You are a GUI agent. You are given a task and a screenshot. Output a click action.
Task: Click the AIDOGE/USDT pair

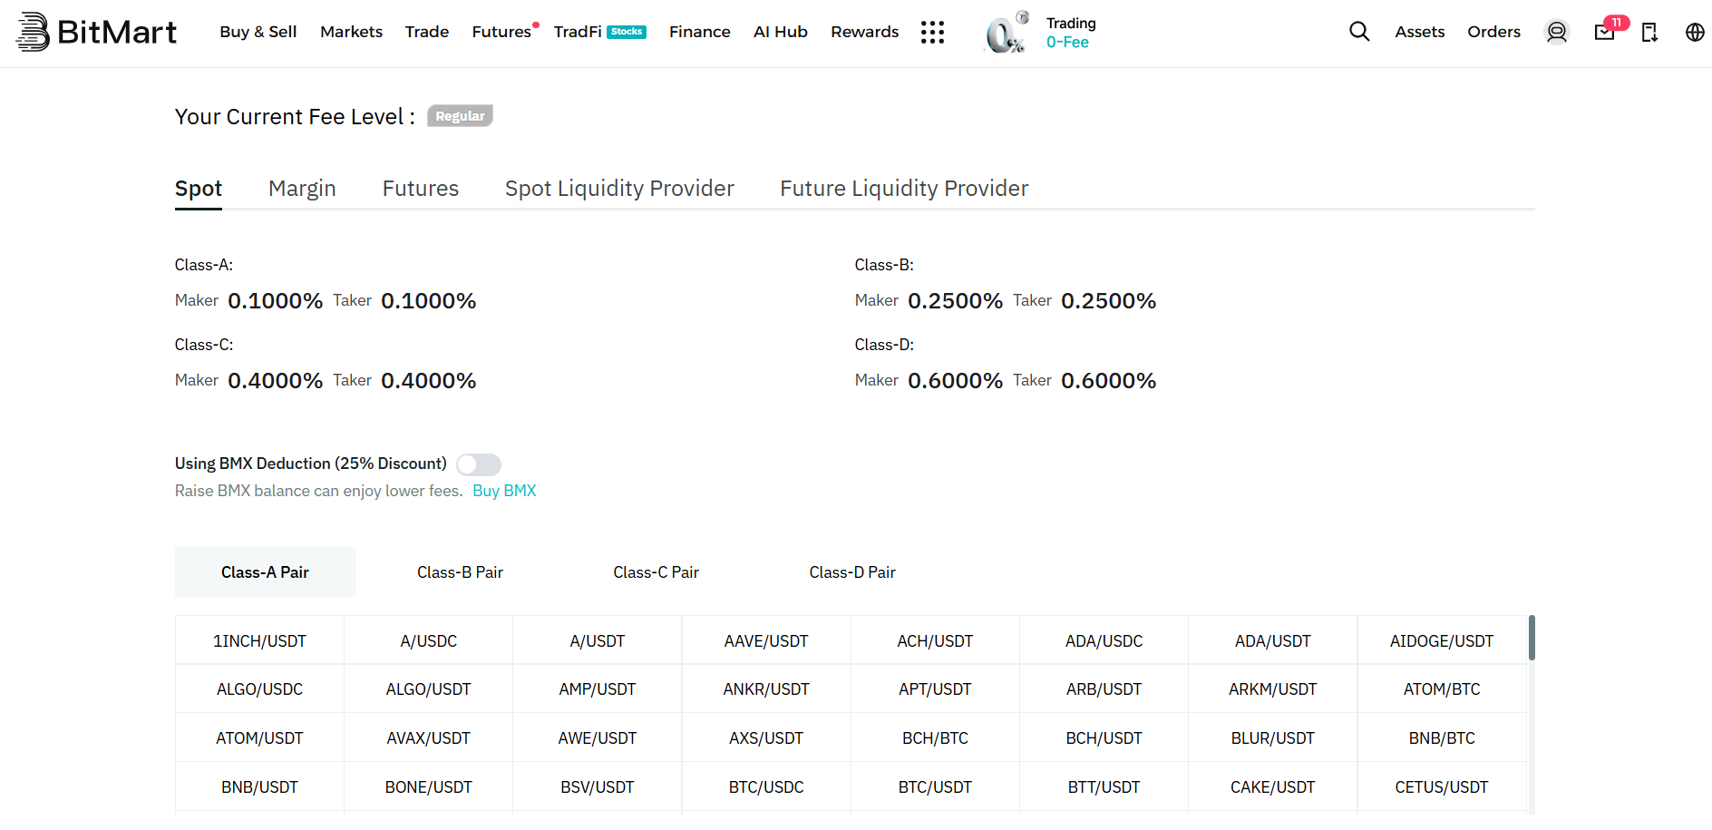point(1442,641)
